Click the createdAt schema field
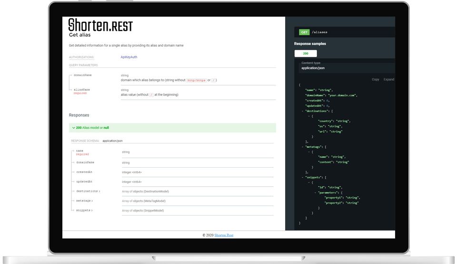The height and width of the screenshot is (264, 457). tap(84, 172)
